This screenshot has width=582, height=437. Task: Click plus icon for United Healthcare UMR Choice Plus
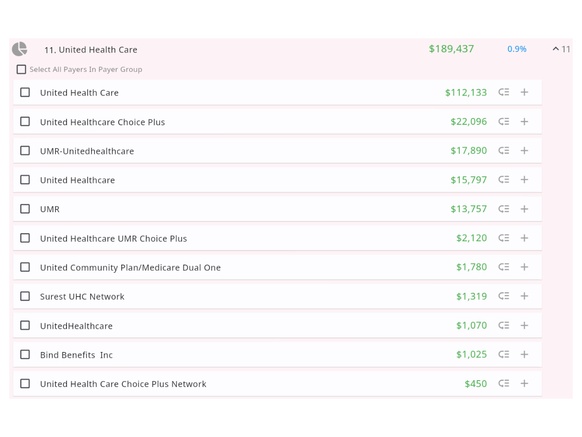(524, 238)
